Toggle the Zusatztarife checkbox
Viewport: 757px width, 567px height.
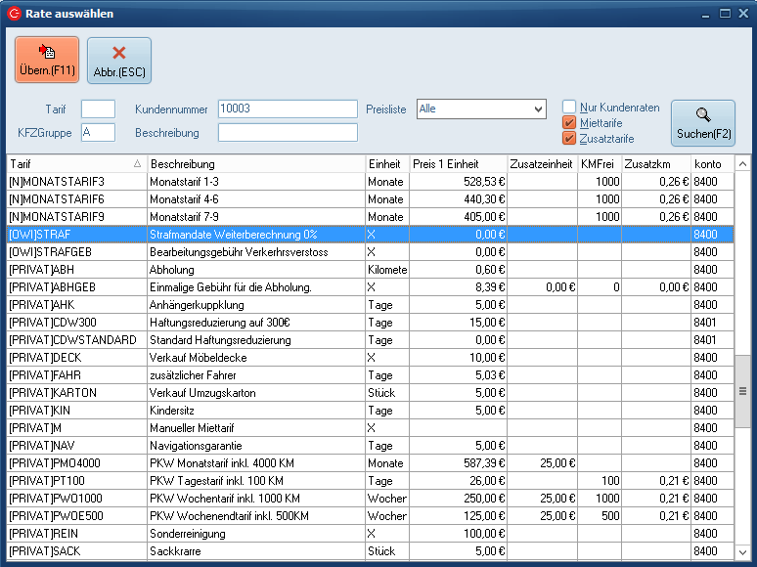point(569,139)
